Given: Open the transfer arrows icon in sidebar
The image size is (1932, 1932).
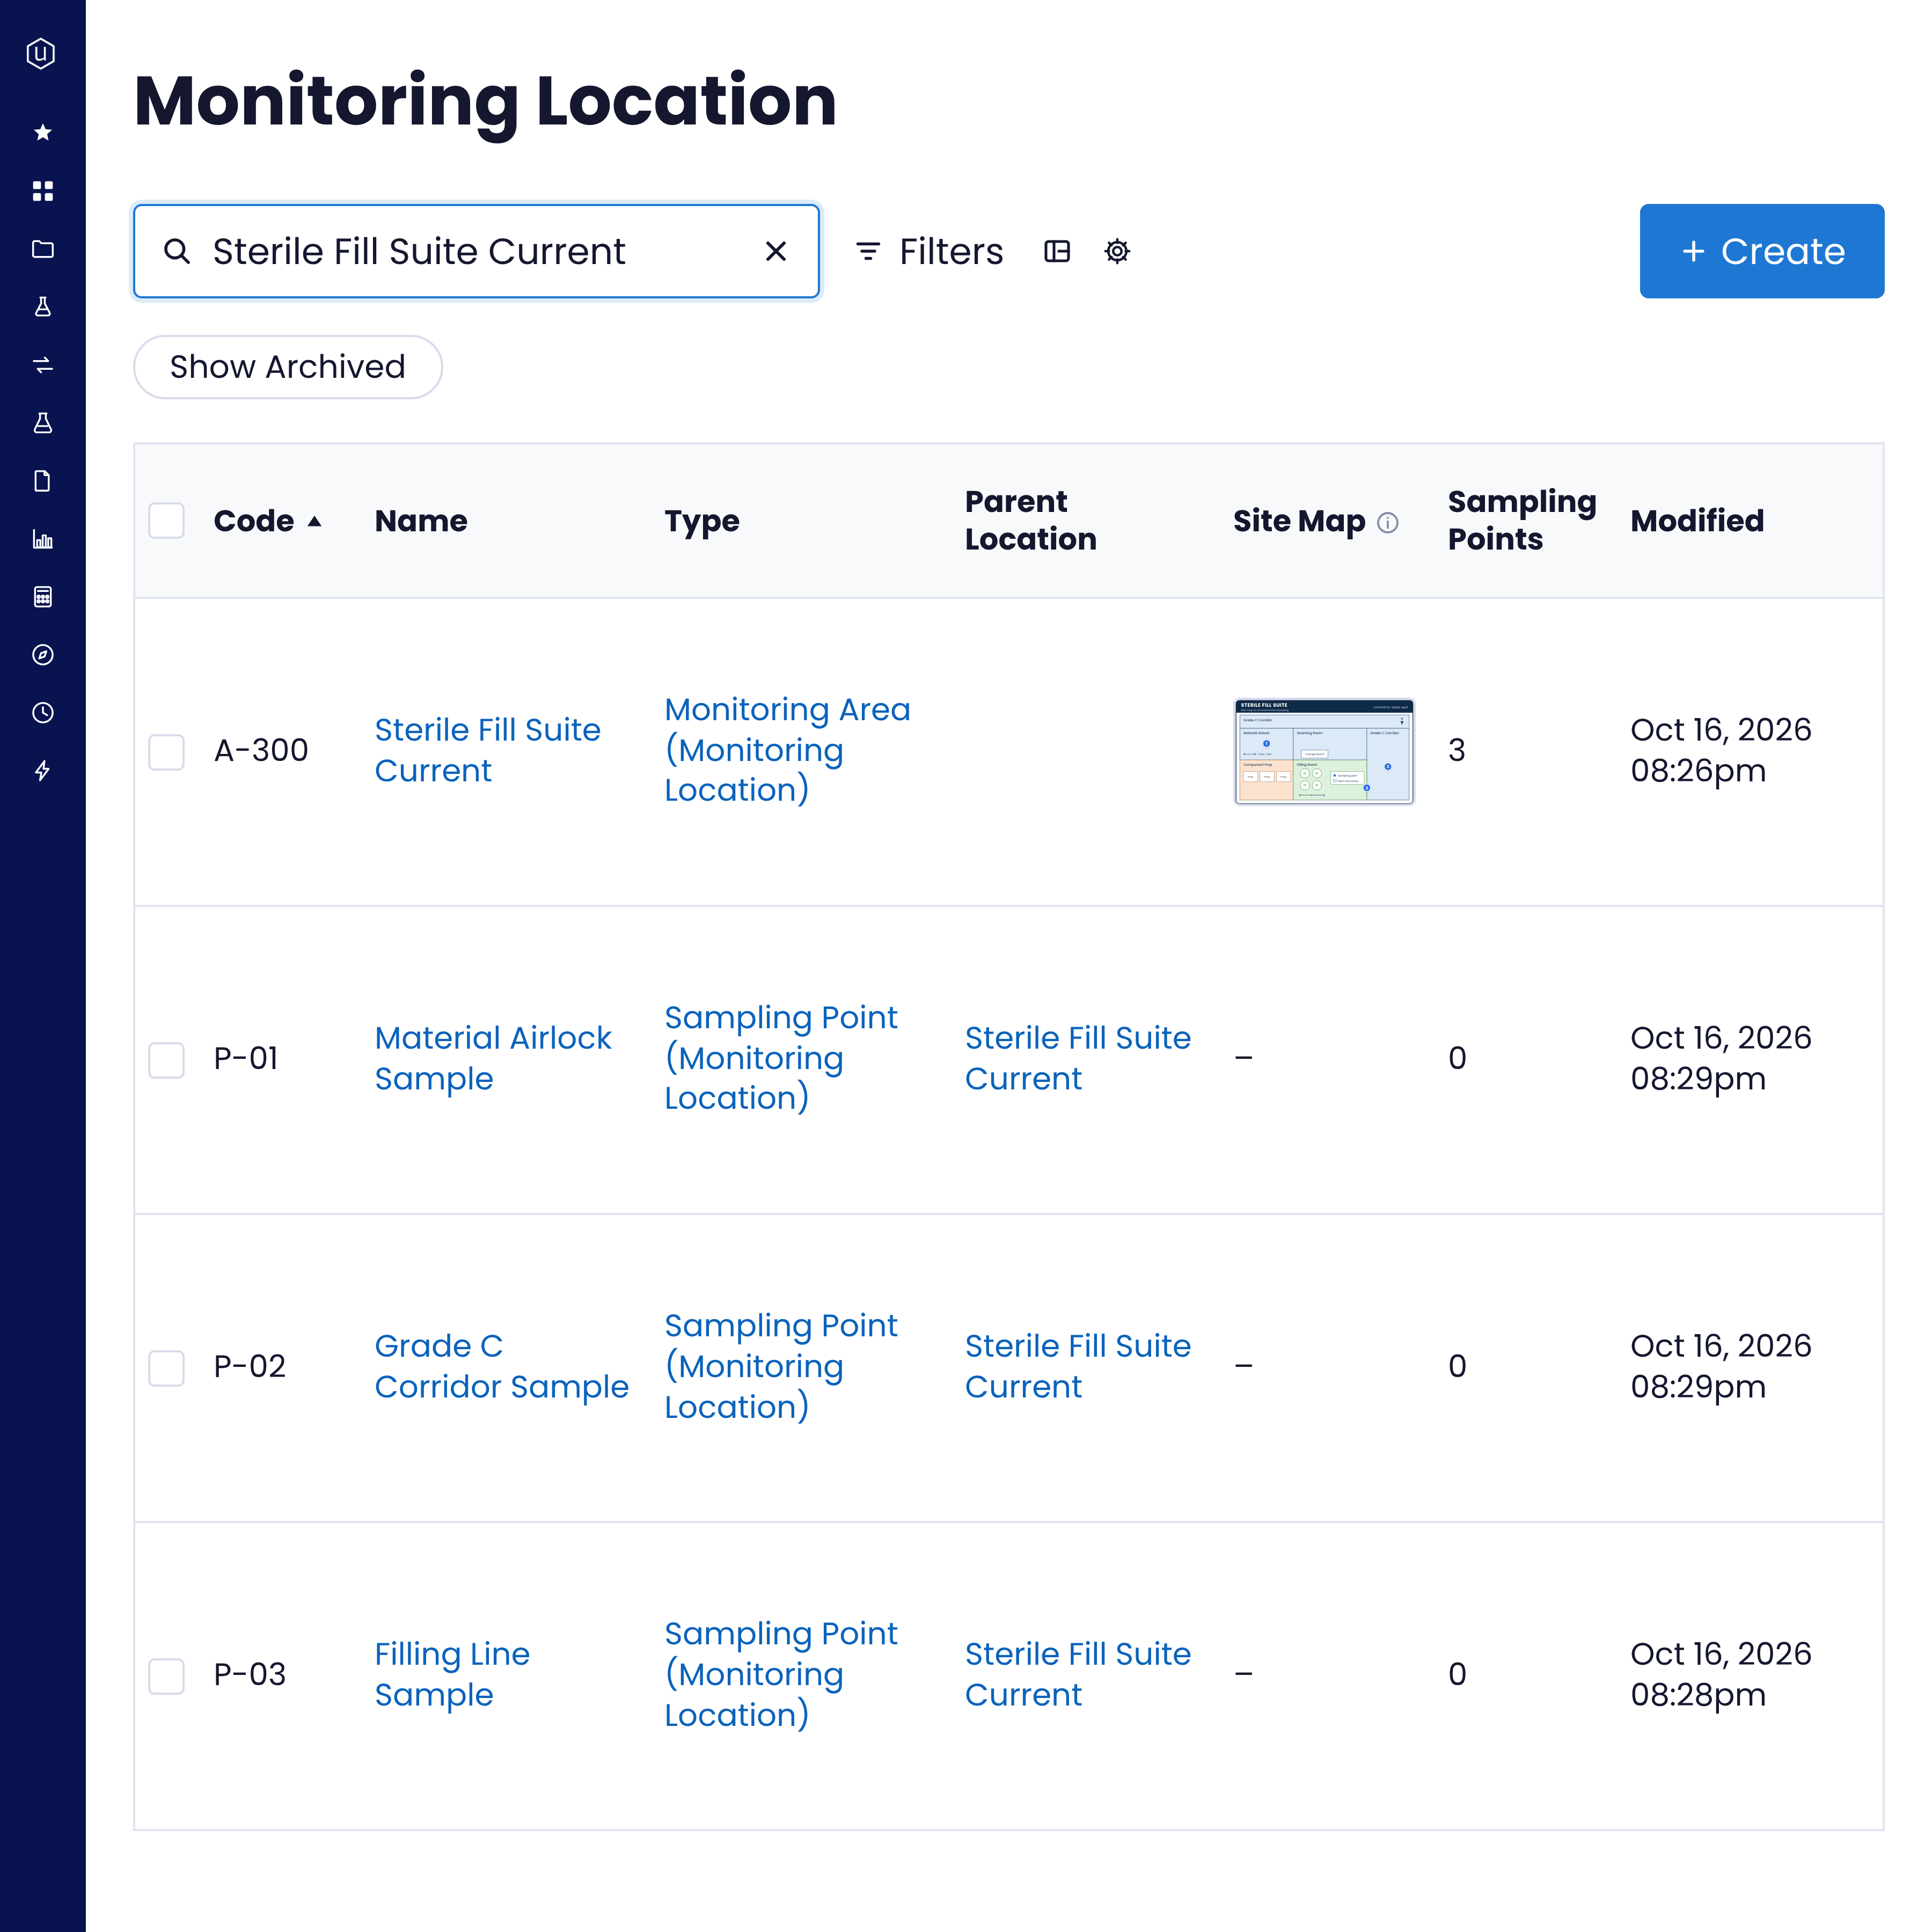Looking at the screenshot, I should pos(42,365).
